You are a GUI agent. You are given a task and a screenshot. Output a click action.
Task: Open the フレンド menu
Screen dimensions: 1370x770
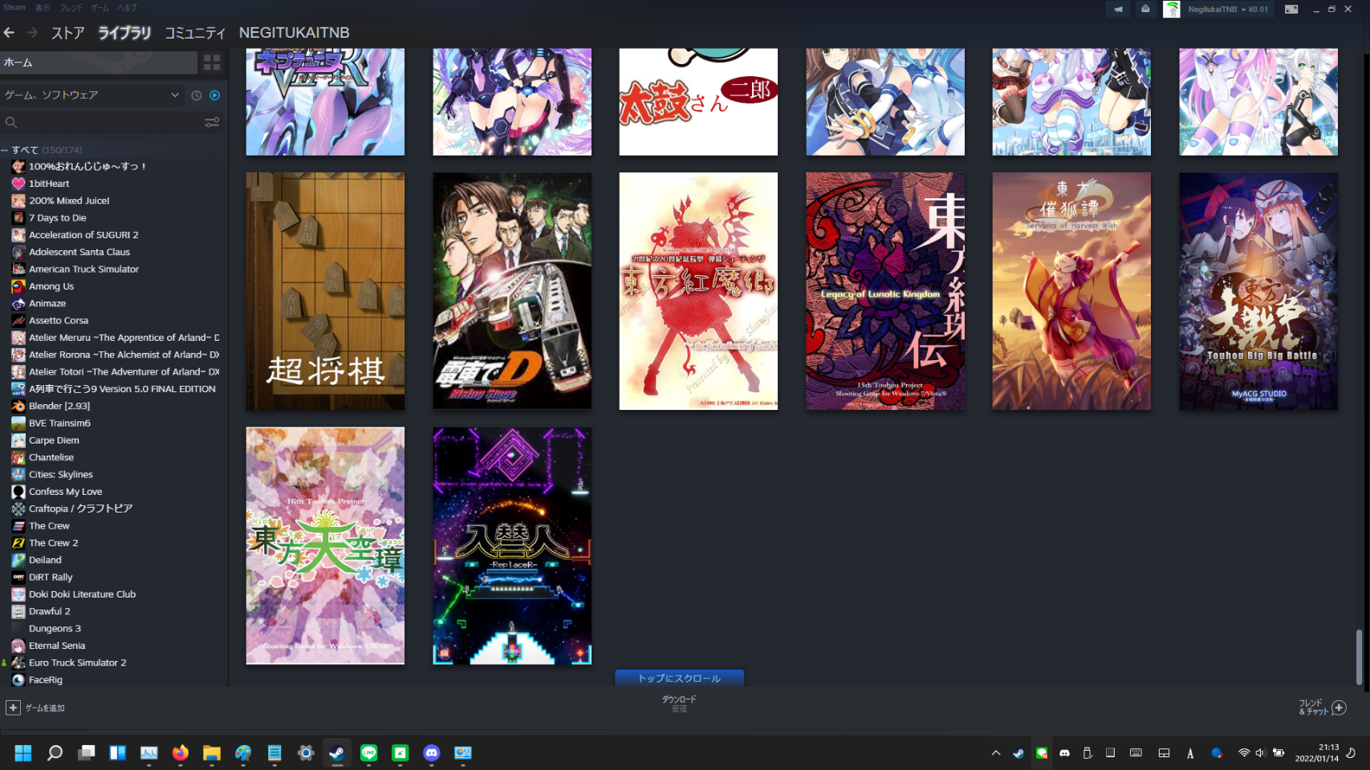point(71,7)
